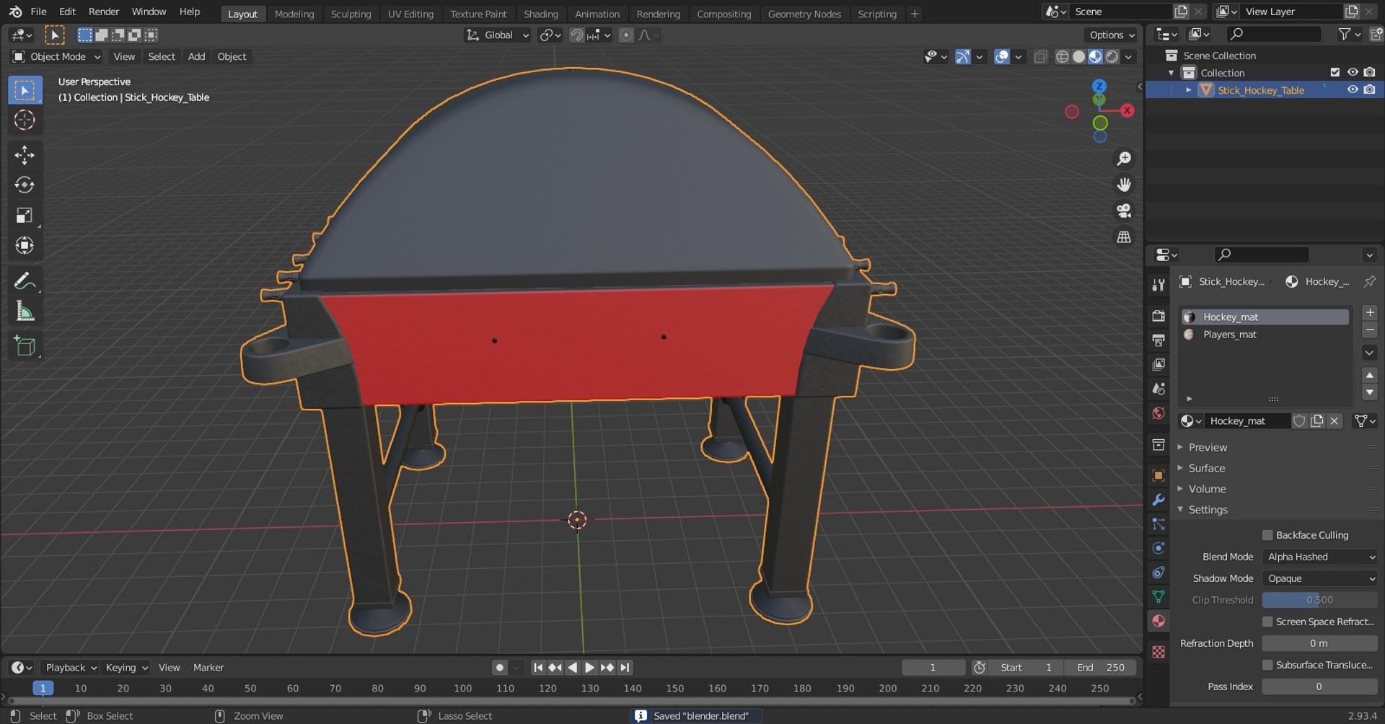This screenshot has width=1385, height=724.
Task: Uncheck the Collection exclude checkbox
Action: click(1335, 72)
